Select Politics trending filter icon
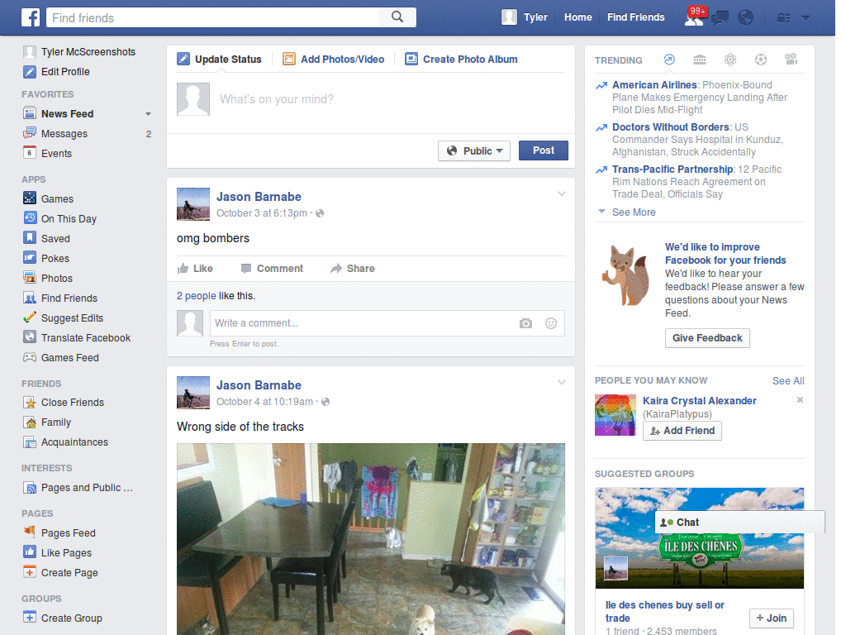Viewport: 846px width, 635px height. coord(700,60)
